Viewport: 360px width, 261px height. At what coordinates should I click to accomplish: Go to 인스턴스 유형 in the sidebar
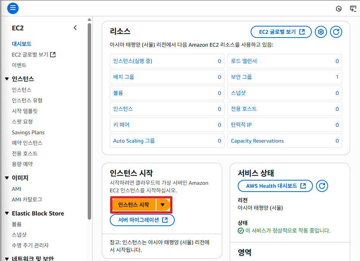coord(27,100)
